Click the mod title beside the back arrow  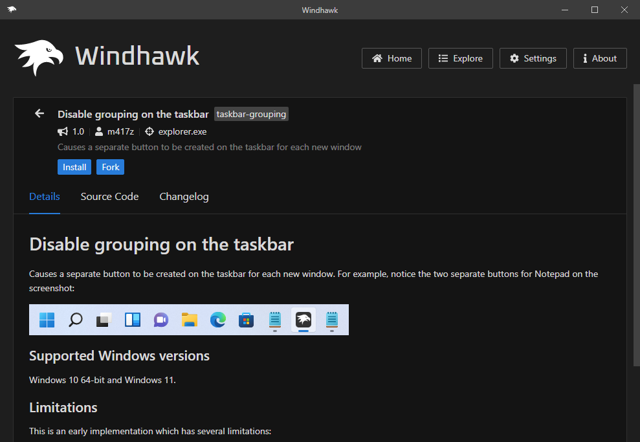[x=133, y=115]
